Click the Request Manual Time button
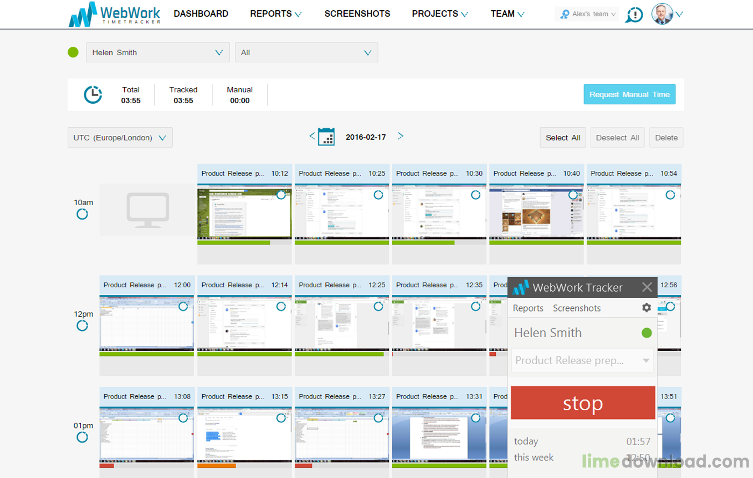Image resolution: width=753 pixels, height=478 pixels. point(629,94)
